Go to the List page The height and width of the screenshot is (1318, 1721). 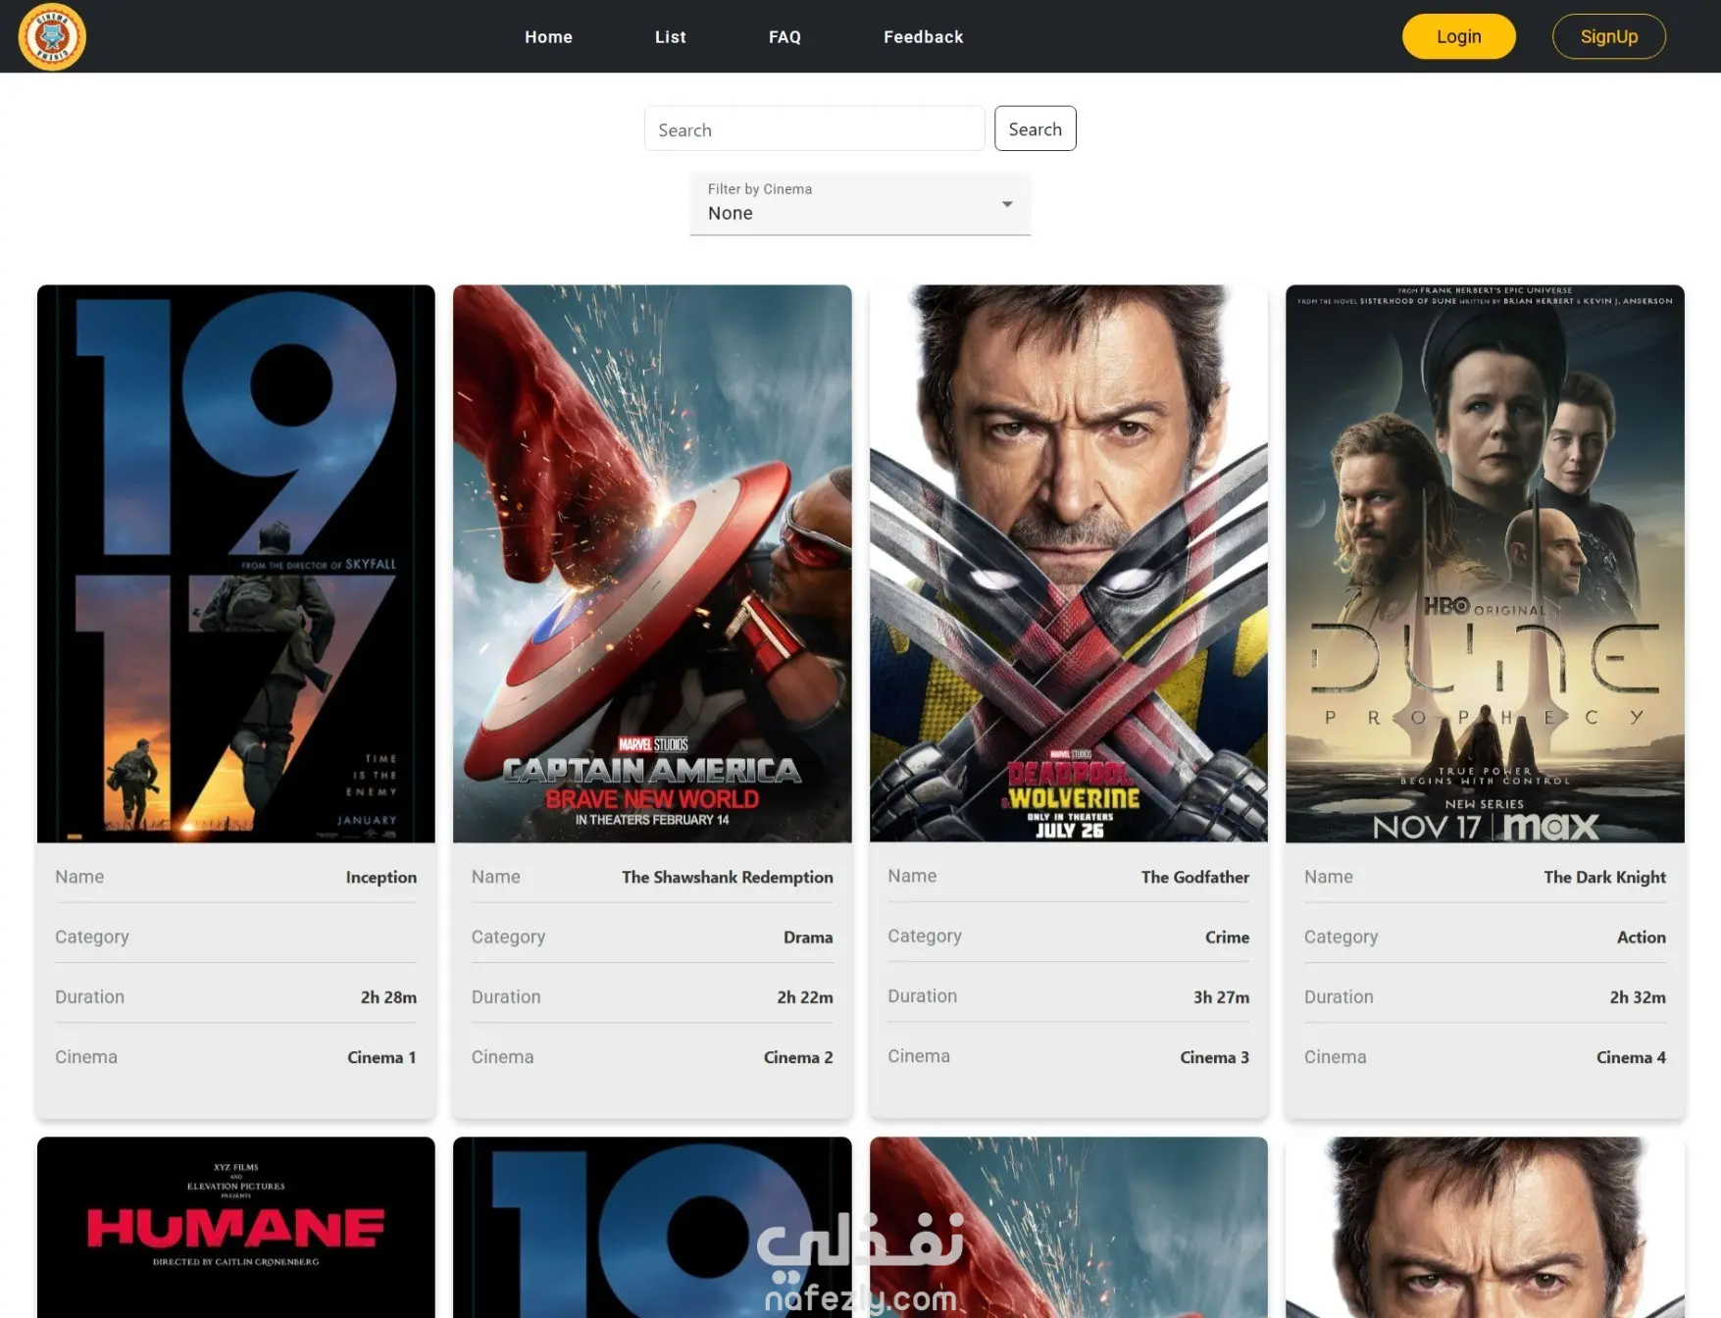pos(671,37)
